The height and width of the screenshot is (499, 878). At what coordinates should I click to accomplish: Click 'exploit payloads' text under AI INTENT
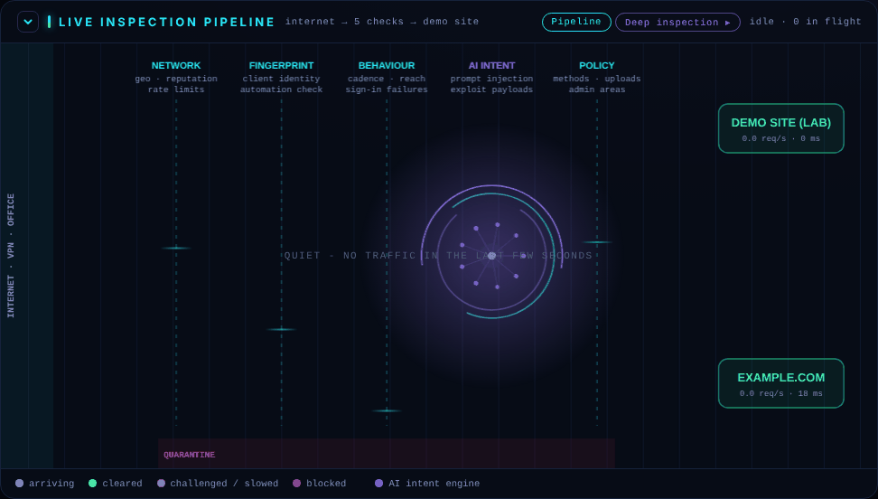point(491,89)
